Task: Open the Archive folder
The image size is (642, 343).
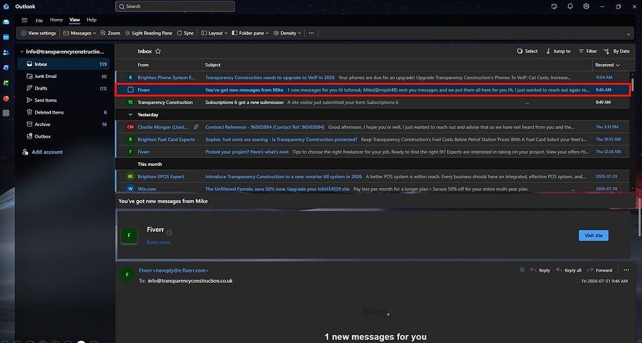Action: (x=64, y=124)
